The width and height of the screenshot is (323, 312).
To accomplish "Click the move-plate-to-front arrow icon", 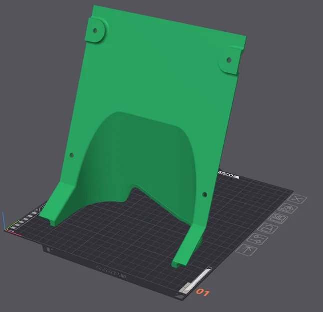I will (246, 250).
